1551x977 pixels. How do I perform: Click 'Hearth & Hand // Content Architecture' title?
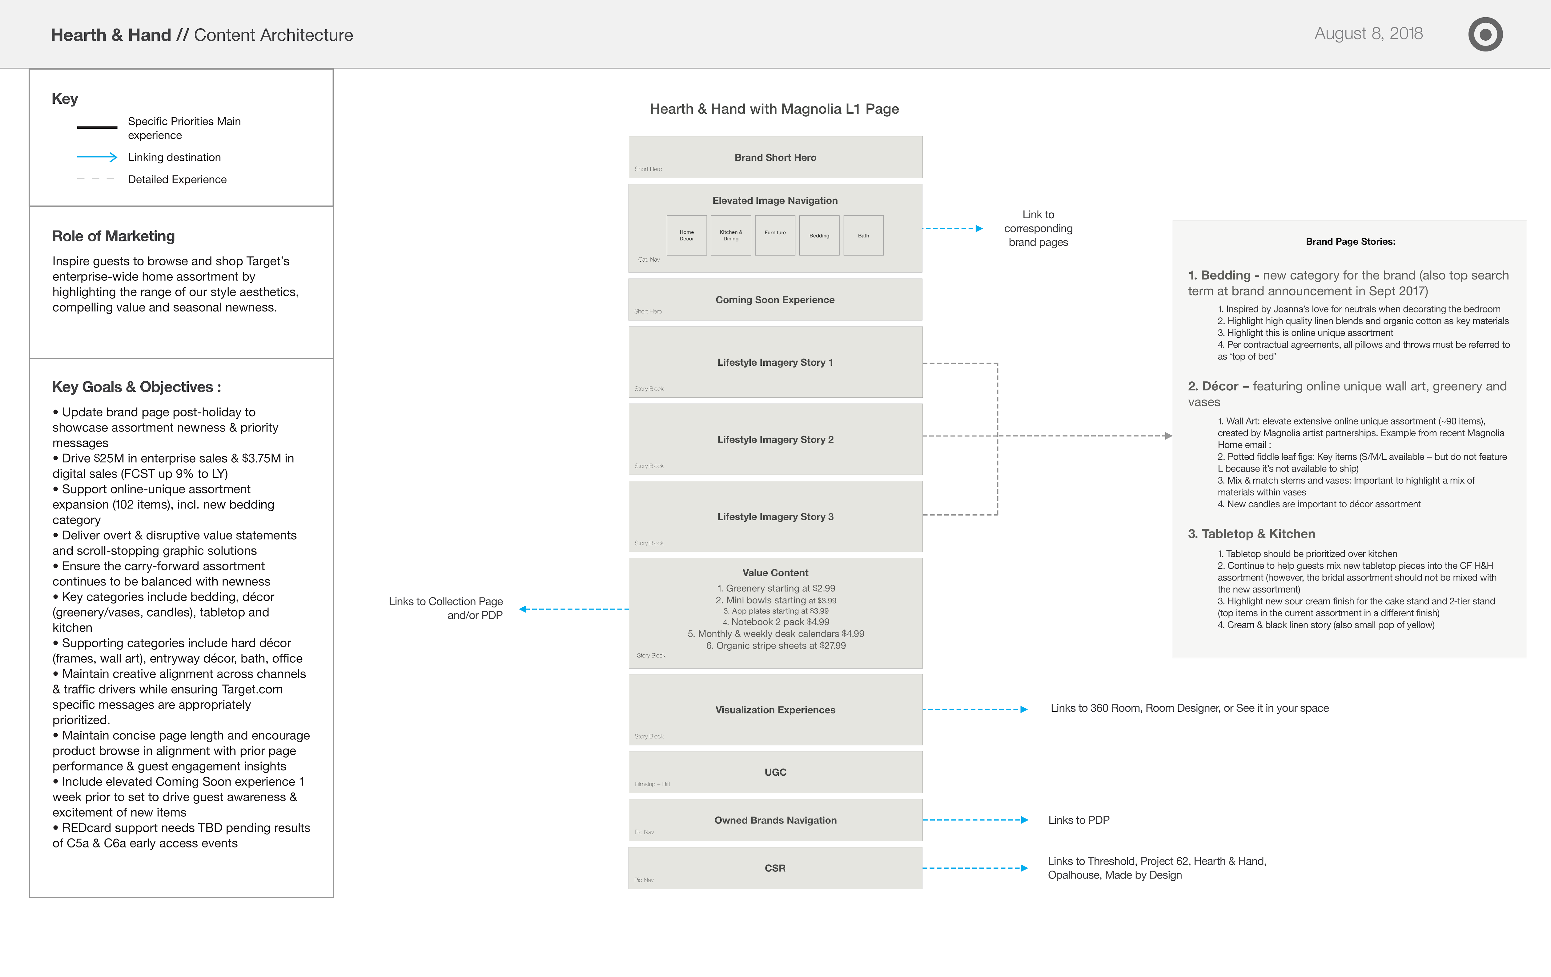point(202,35)
